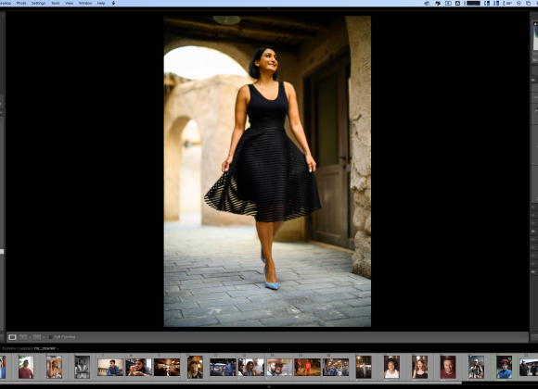Select thumbnail 8 of person eating
Image resolution: width=538 pixels, height=389 pixels.
[138, 368]
